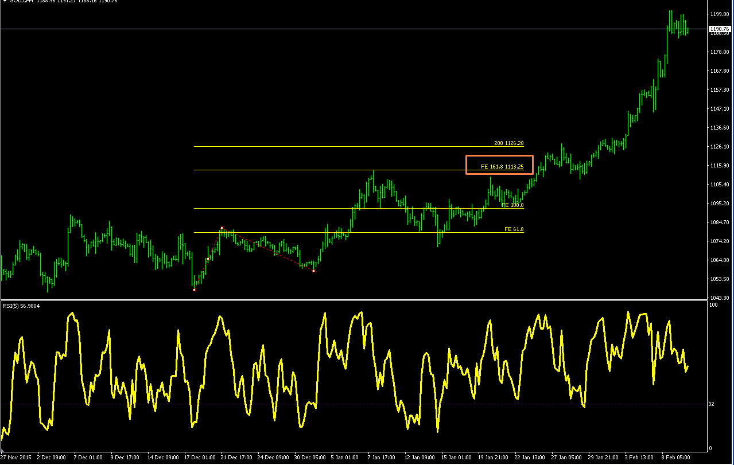The width and height of the screenshot is (734, 465).
Task: Click the 1105.40 price scale value
Action: coord(719,185)
